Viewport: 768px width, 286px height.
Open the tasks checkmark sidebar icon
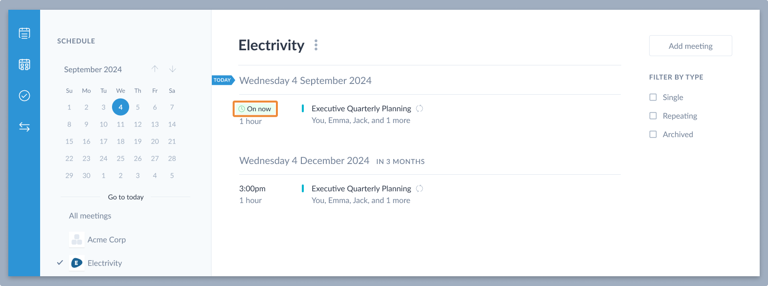pyautogui.click(x=24, y=96)
